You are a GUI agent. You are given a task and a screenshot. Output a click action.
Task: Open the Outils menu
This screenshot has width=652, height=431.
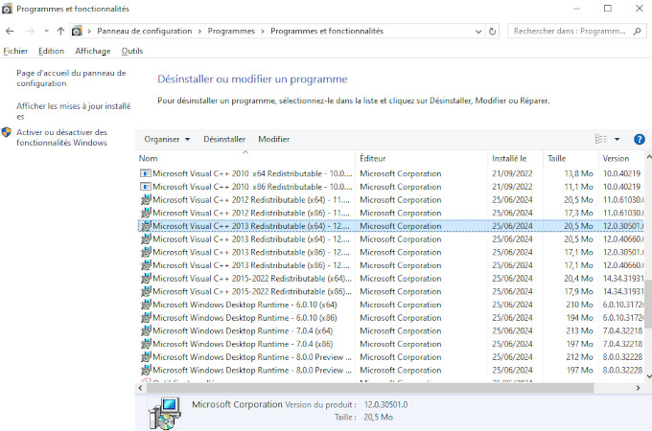[131, 51]
